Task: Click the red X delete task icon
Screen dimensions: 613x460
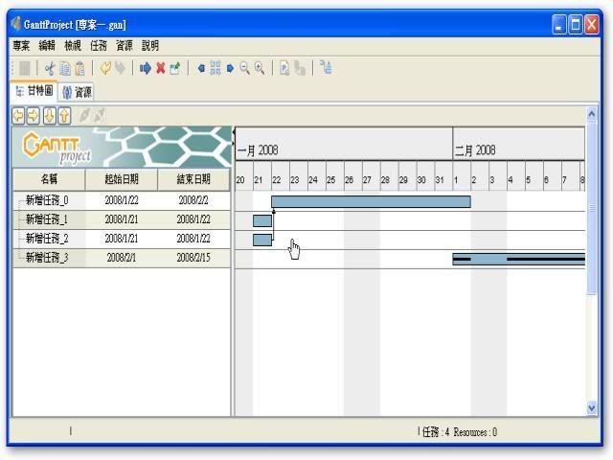Action: 161,68
